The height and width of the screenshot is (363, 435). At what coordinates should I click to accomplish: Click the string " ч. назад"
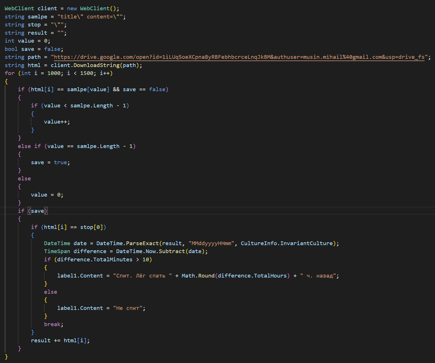318,275
